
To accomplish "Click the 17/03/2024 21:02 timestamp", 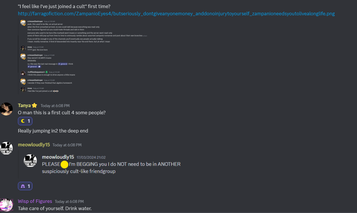I will [91, 157].
